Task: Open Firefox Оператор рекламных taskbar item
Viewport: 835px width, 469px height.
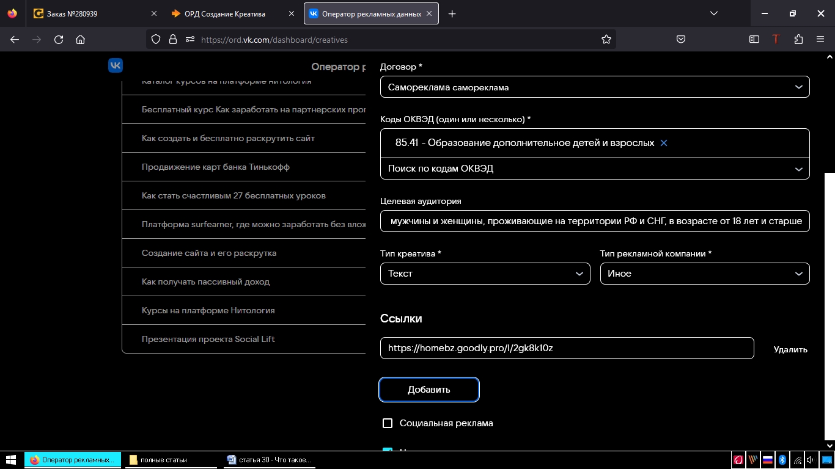Action: pyautogui.click(x=73, y=460)
